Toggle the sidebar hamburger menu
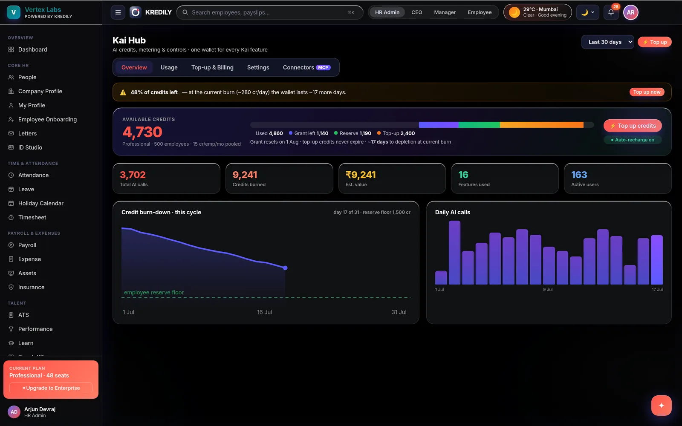Viewport: 682px width, 426px height. pyautogui.click(x=118, y=12)
